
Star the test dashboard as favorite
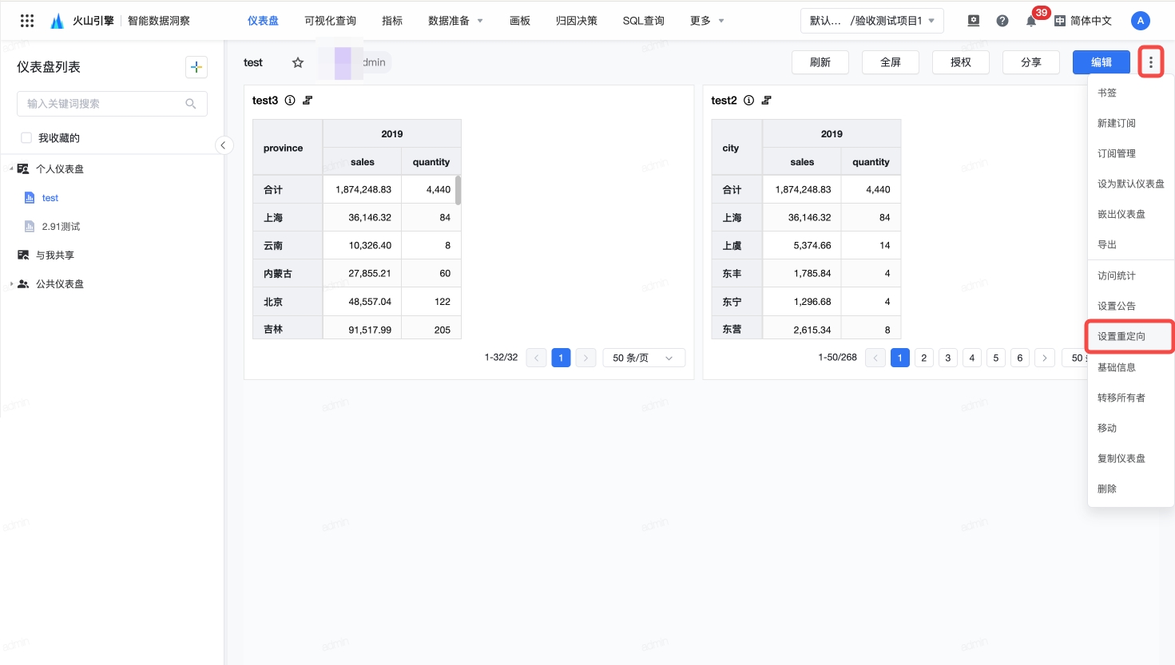[298, 62]
